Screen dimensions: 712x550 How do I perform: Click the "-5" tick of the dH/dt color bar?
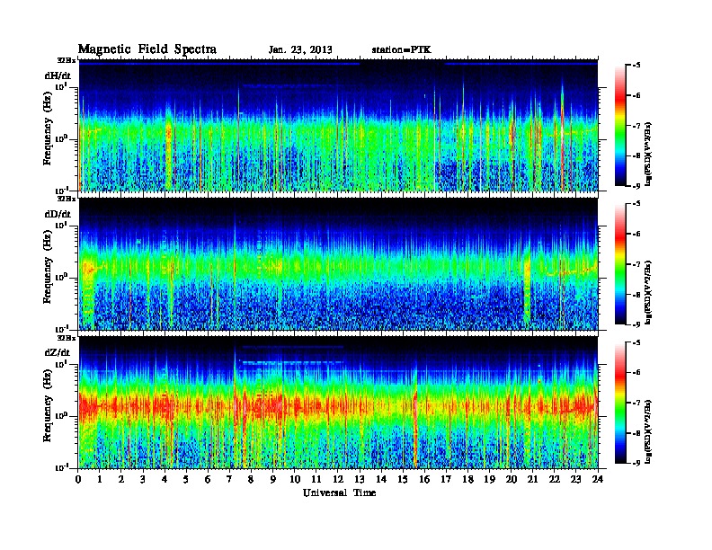(636, 66)
